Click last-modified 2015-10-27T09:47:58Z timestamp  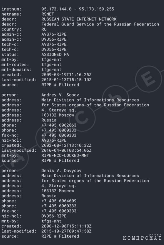coord(66,231)
